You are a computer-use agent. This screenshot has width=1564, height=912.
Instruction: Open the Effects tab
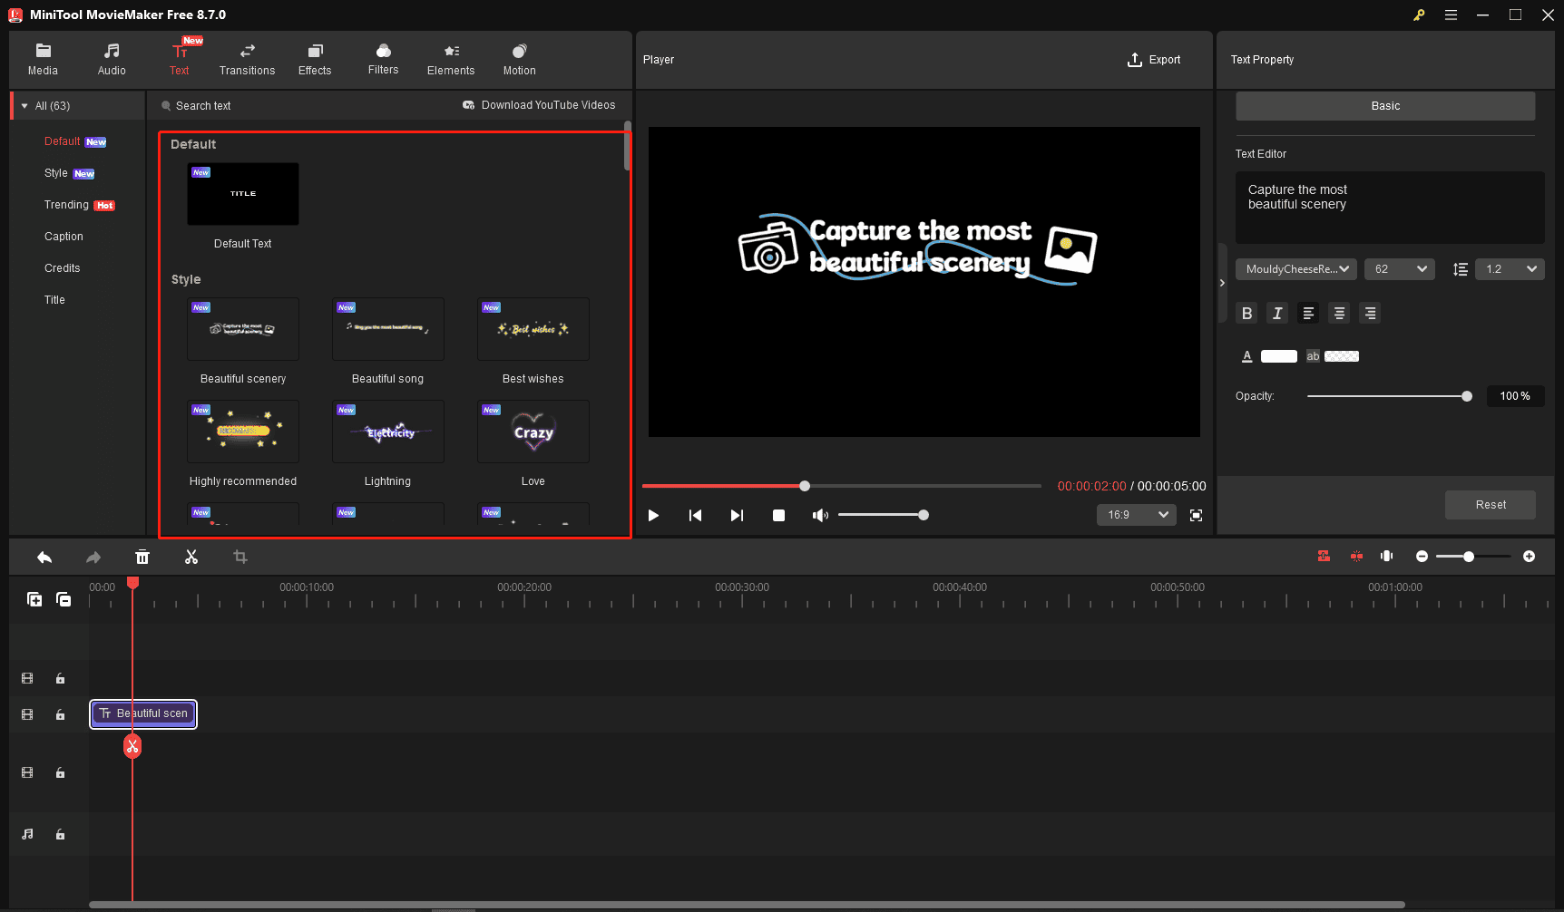coord(315,59)
